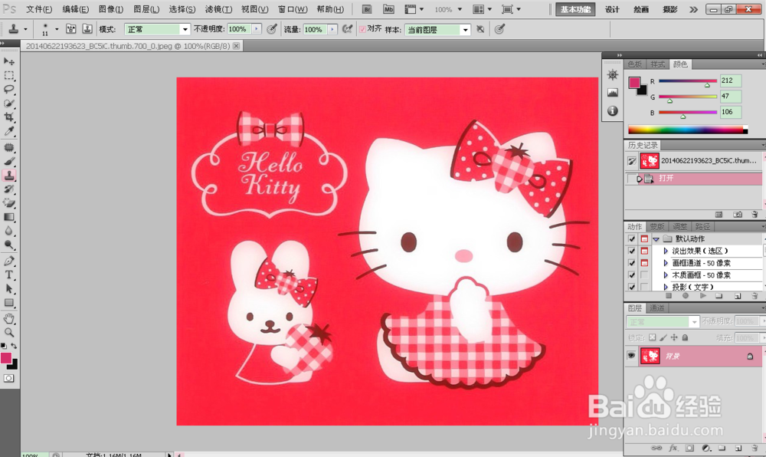Select the Spot Healing Brush tool
The image size is (766, 457).
point(8,147)
